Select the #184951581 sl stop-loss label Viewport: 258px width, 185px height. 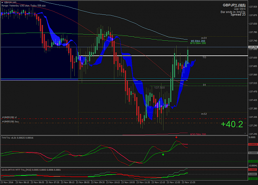pos(9,117)
